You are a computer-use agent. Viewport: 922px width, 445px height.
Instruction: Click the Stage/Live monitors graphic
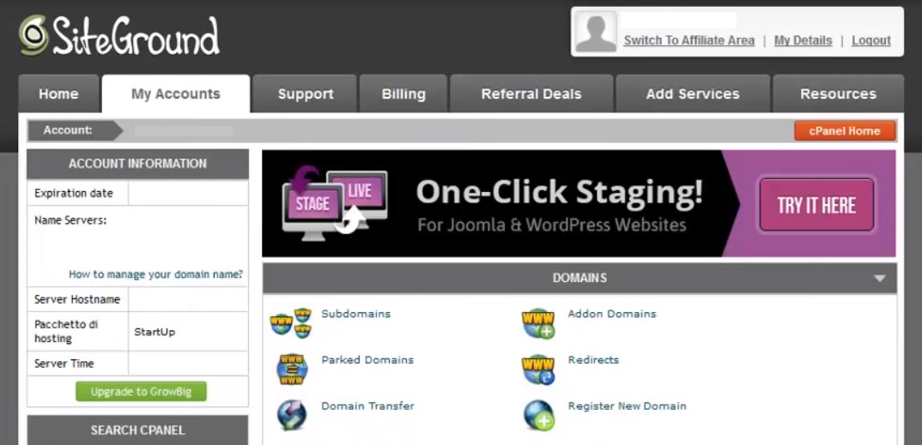point(335,202)
